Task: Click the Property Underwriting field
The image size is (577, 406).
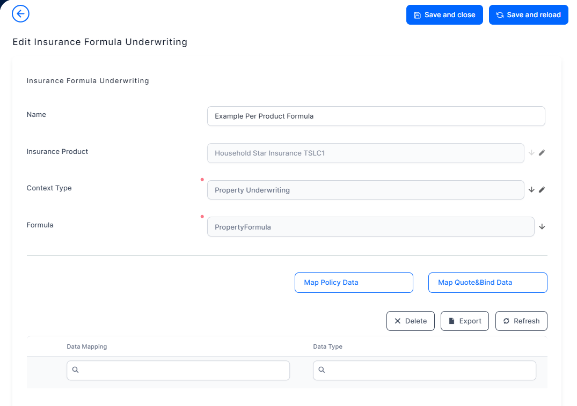Action: 365,190
